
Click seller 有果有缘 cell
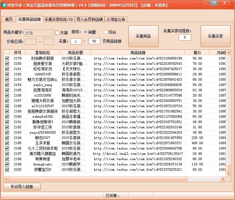coord(42,159)
